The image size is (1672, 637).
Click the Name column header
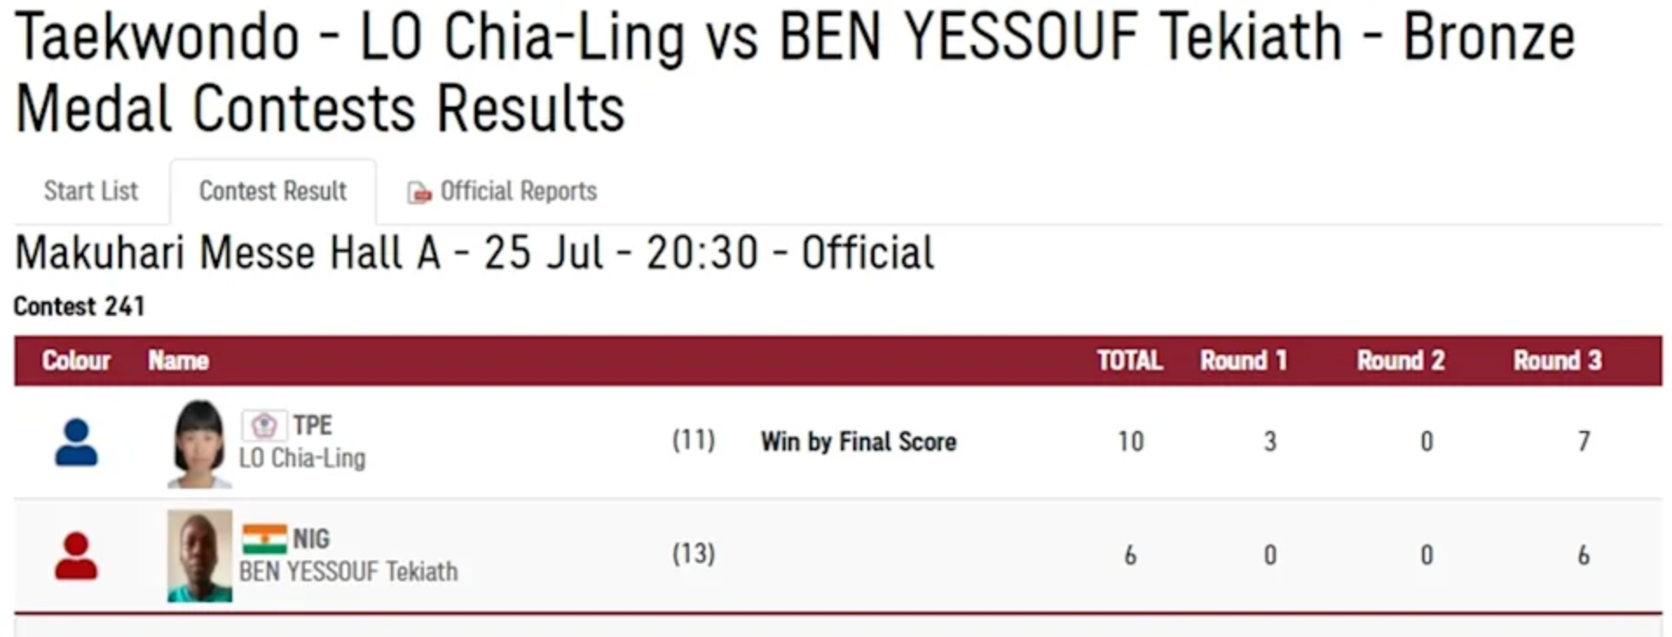(178, 360)
